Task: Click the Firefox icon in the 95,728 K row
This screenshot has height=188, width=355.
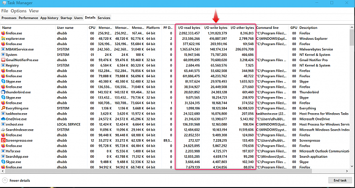Action: pyautogui.click(x=3, y=146)
